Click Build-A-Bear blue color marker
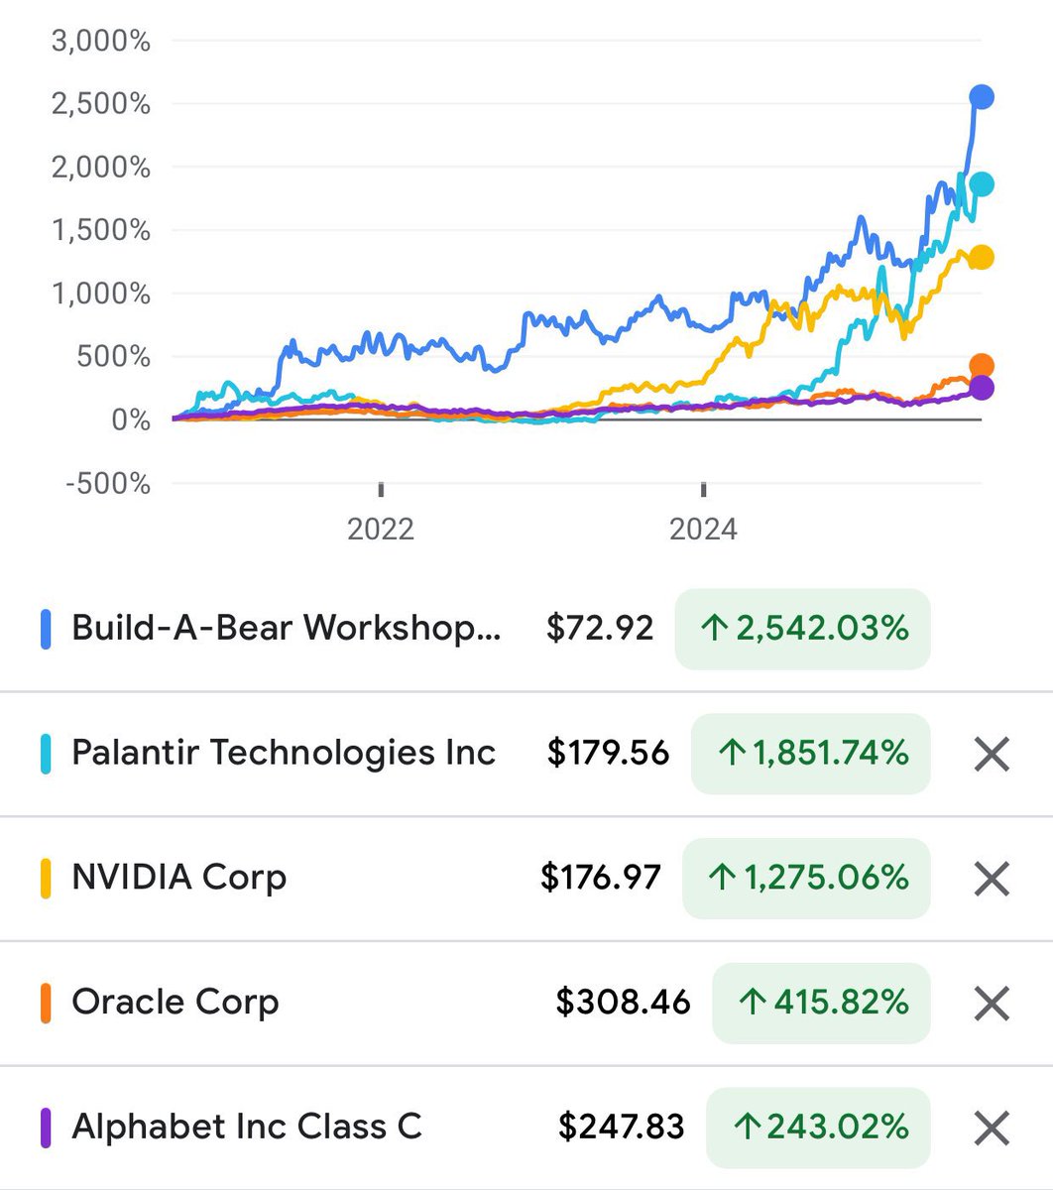Image resolution: width=1053 pixels, height=1190 pixels. pos(46,630)
